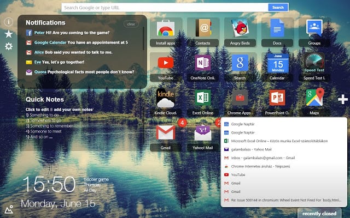
Task: Launch the Angry Birds app
Action: pos(240,32)
